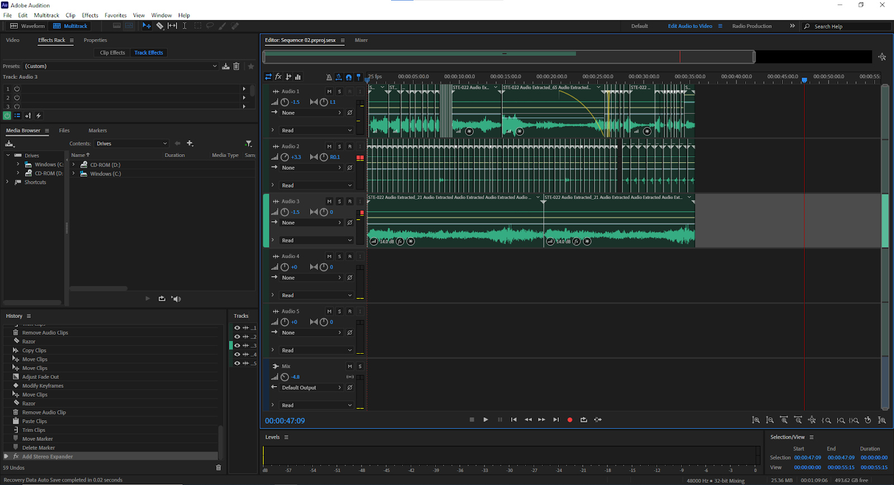Add shortcut in Media Browser plus icon
Viewport: 894px width, 485px height.
190,144
